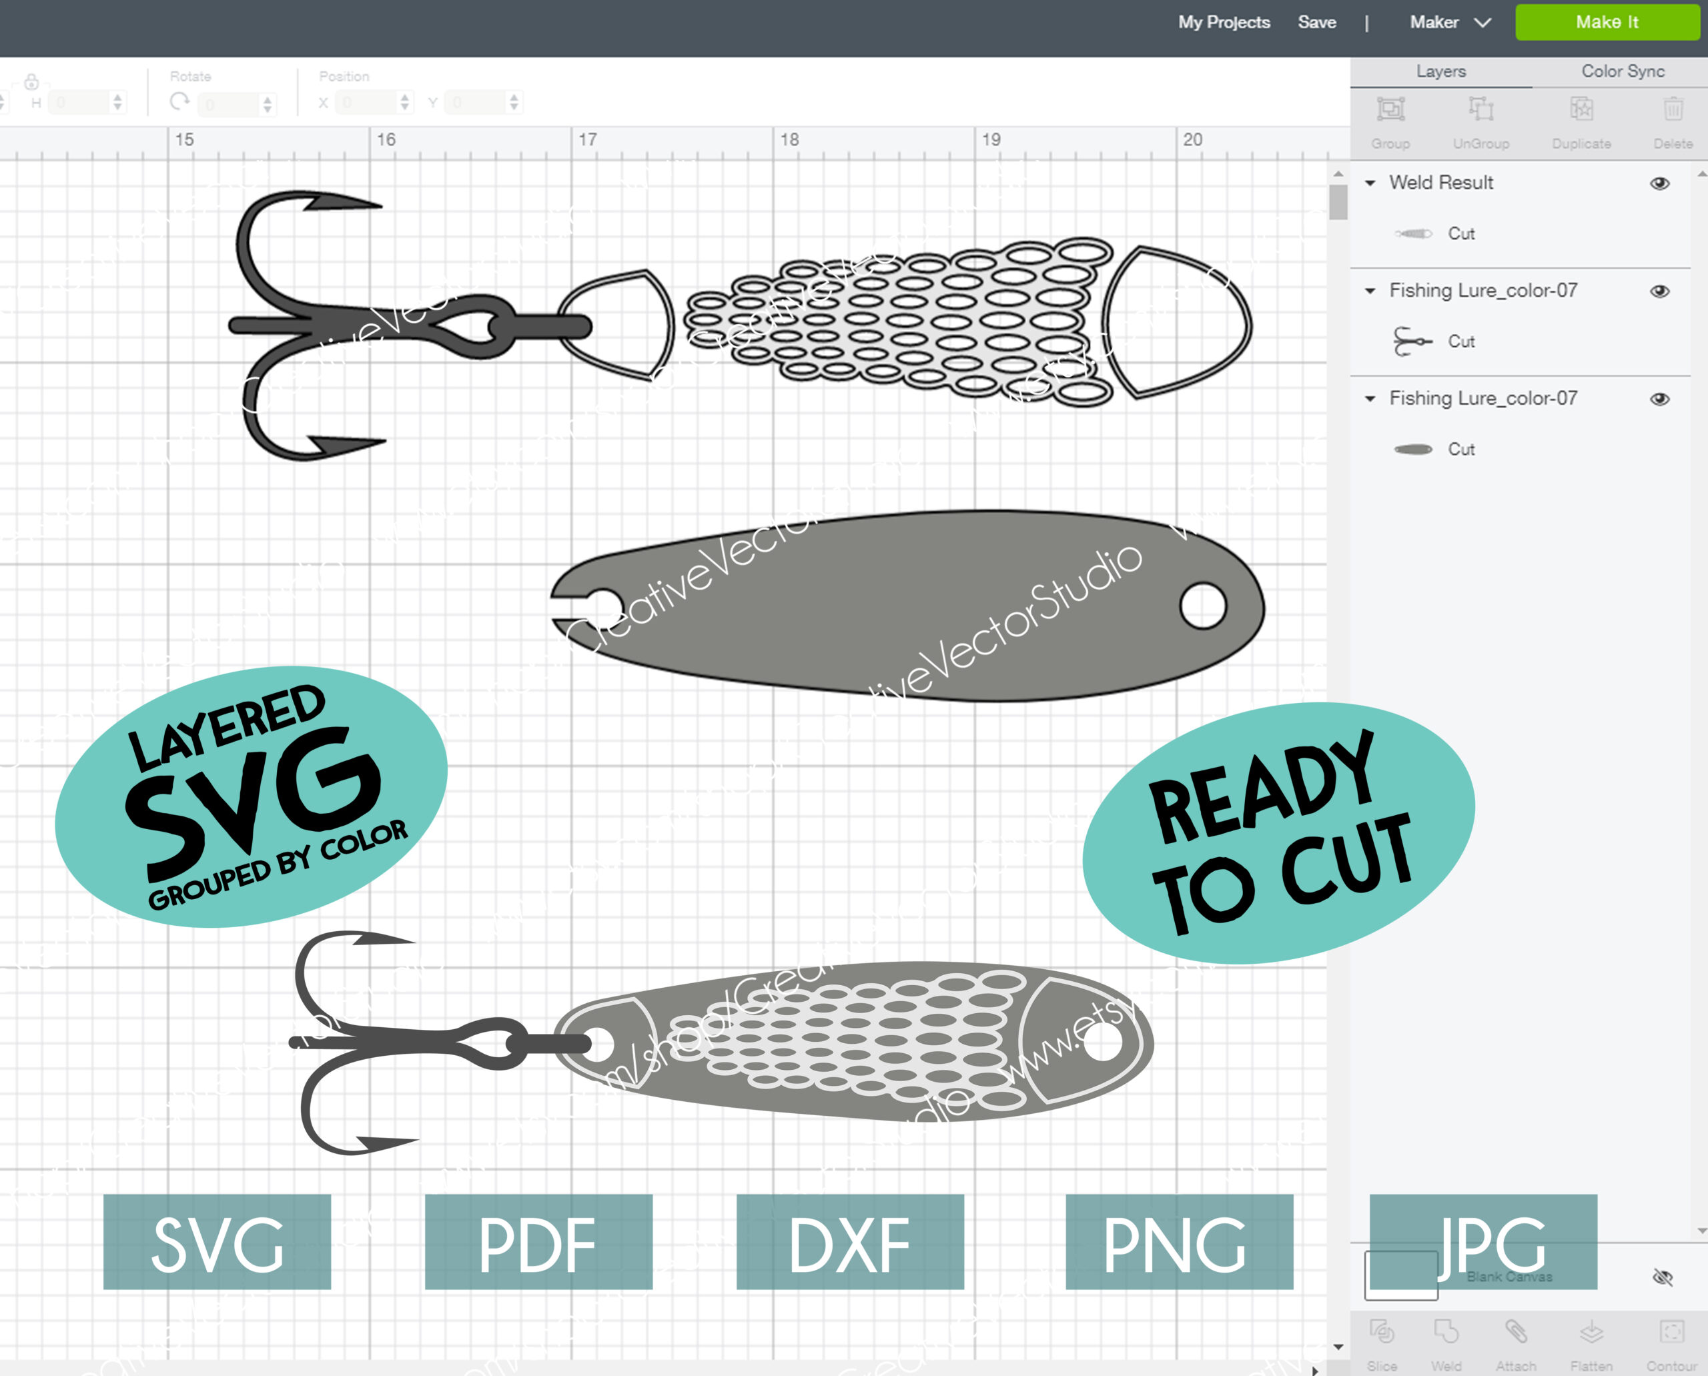Click the canvas scrollbar up arrow

point(1338,173)
